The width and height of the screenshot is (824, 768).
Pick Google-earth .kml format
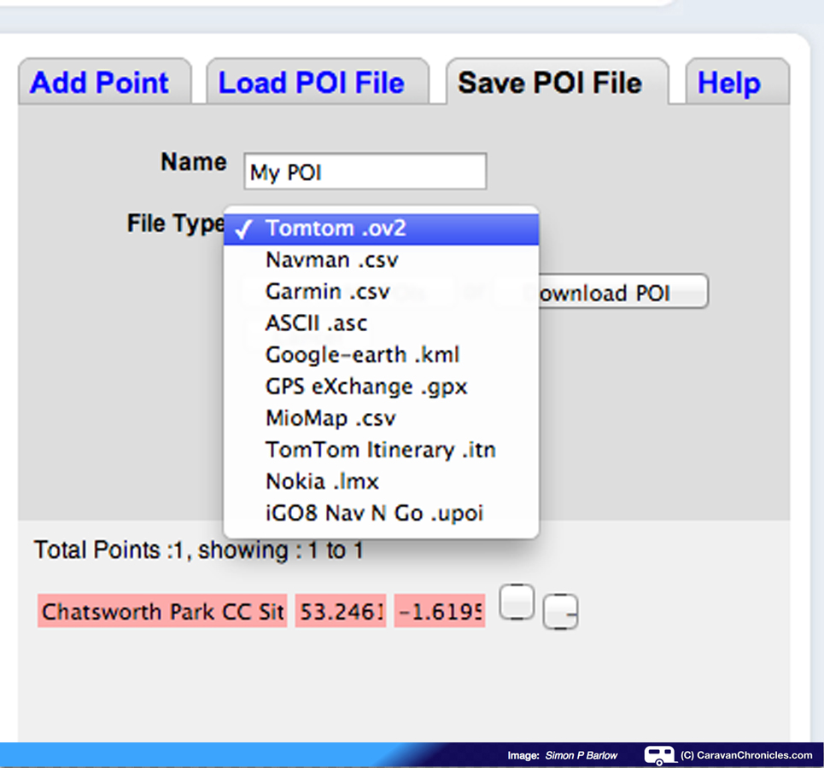pyautogui.click(x=363, y=354)
